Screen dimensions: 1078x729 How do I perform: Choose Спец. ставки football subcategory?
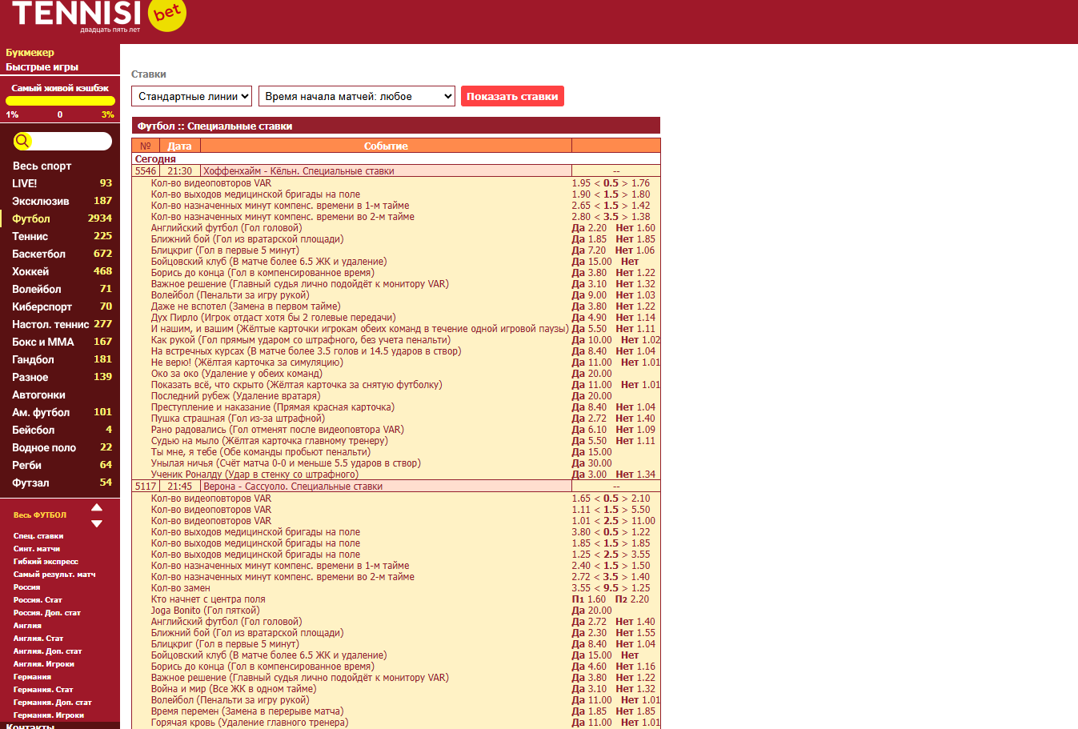38,536
